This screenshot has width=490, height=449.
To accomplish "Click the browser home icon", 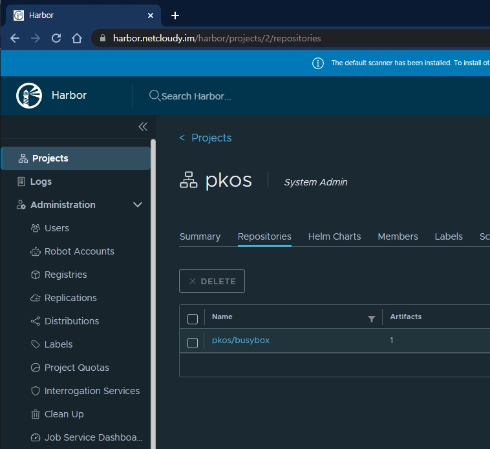I will point(76,38).
